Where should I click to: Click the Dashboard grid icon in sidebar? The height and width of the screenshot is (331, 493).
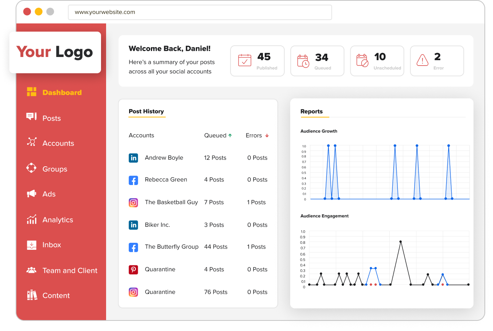click(32, 92)
